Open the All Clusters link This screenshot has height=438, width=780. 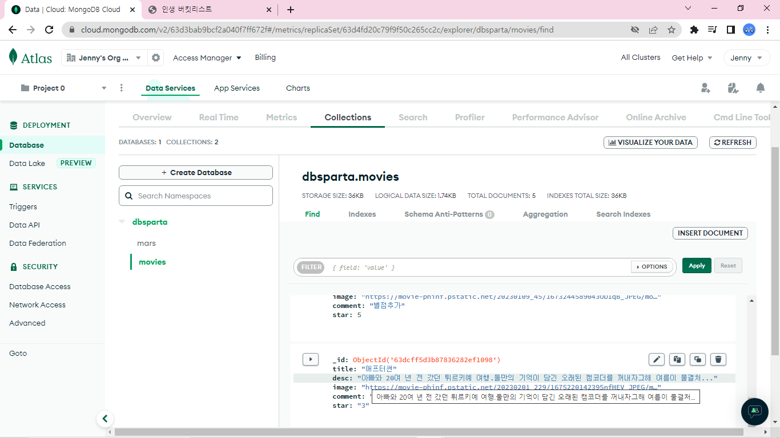pyautogui.click(x=641, y=58)
